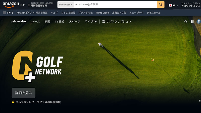Open the Amazon.co.jp home logo
The height and width of the screenshot is (113, 201).
[x=14, y=5]
